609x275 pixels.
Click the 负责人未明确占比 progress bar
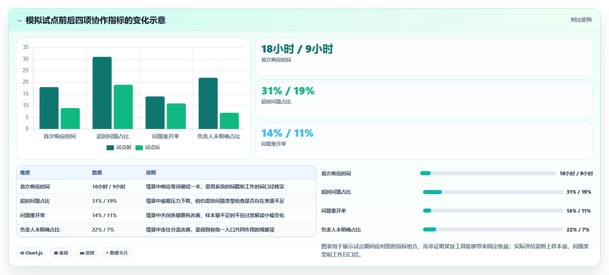point(493,229)
